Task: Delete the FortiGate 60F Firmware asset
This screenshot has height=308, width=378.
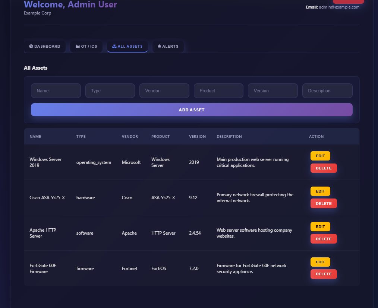Action: click(x=324, y=274)
